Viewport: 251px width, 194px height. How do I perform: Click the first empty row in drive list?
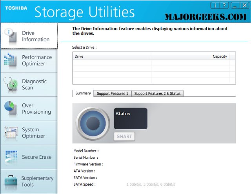(x=154, y=63)
